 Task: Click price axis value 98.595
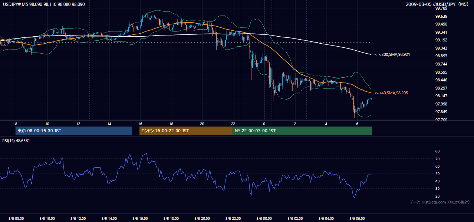[441, 72]
